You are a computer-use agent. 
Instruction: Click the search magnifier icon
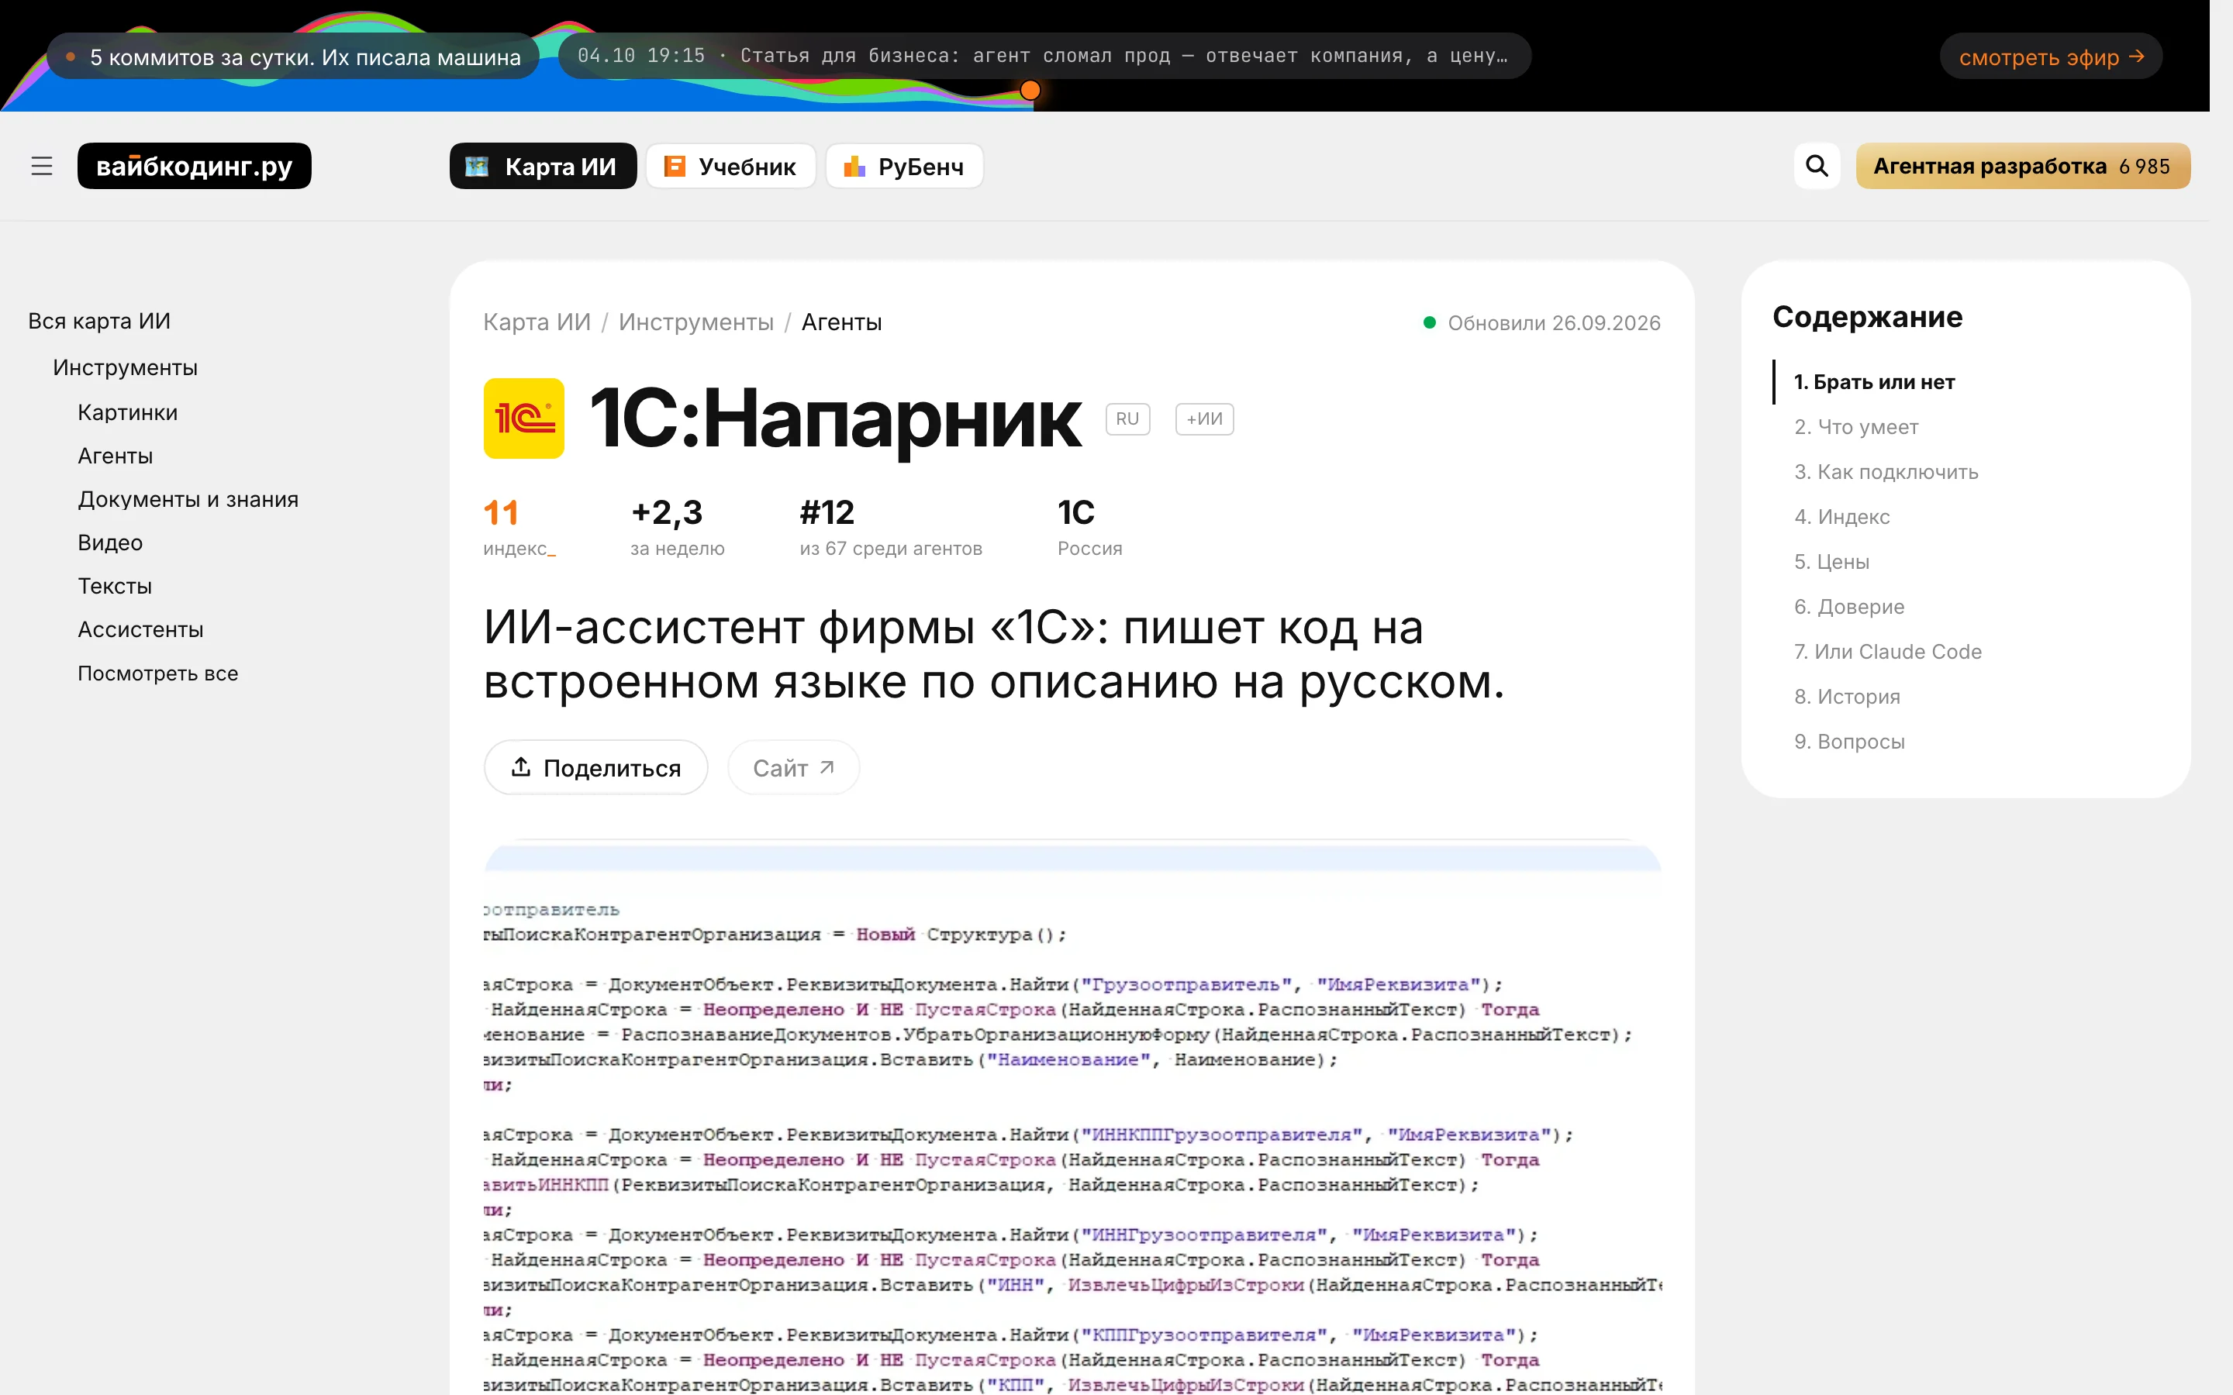[1817, 166]
